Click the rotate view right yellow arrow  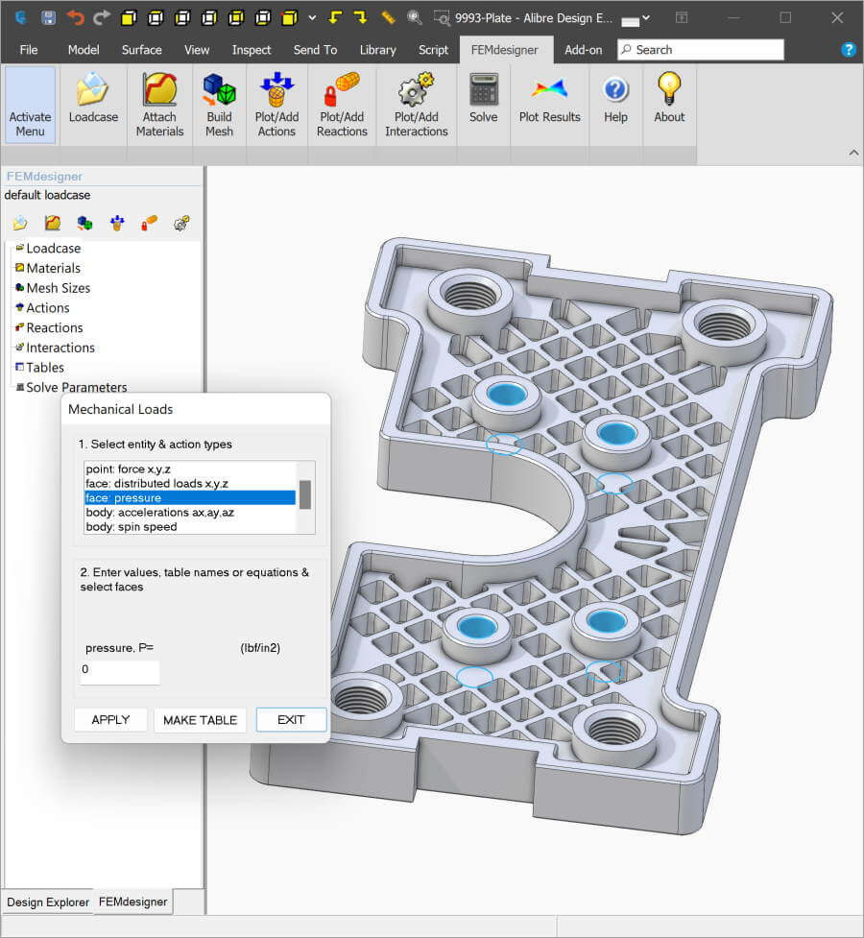click(x=361, y=17)
